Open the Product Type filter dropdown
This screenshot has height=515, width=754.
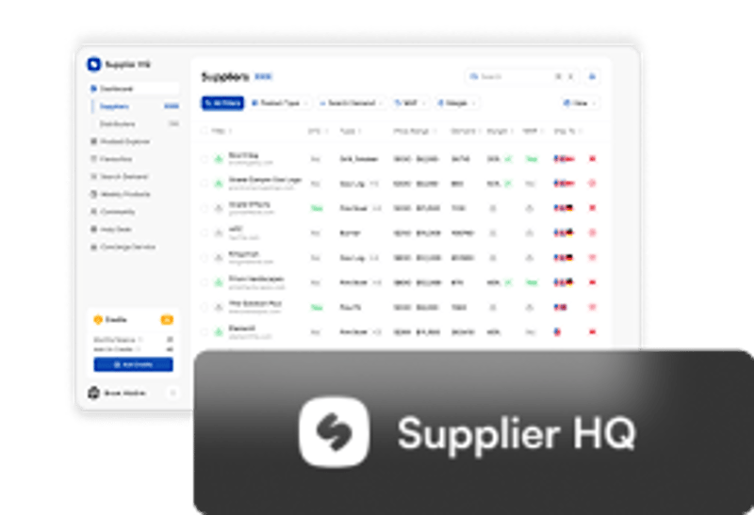[x=279, y=103]
